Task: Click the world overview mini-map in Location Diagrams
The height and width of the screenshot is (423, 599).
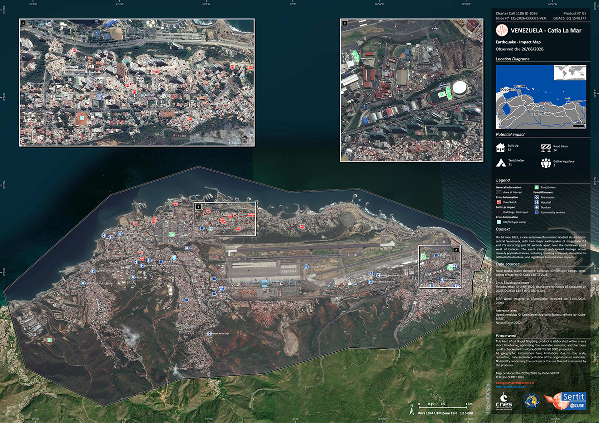Action: click(570, 73)
